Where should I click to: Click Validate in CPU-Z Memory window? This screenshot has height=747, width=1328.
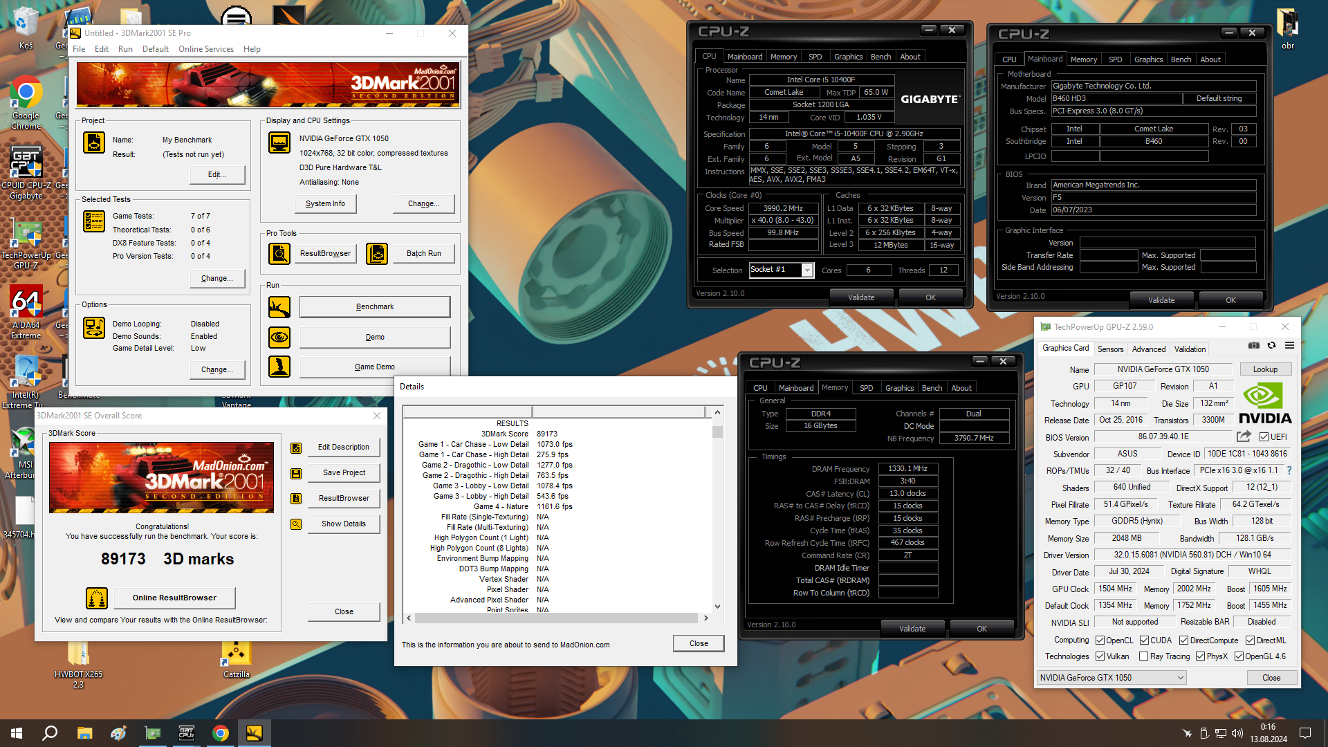[912, 629]
